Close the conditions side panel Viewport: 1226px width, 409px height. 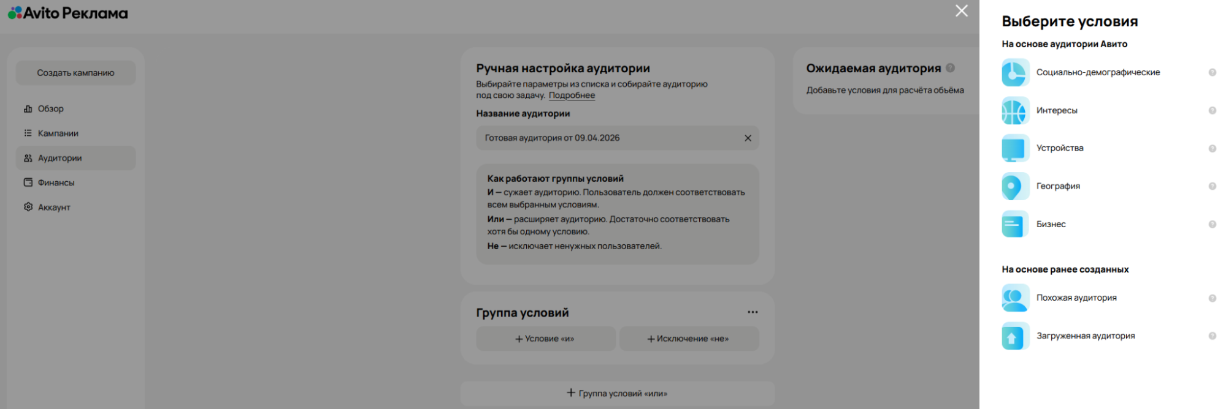[x=961, y=11]
